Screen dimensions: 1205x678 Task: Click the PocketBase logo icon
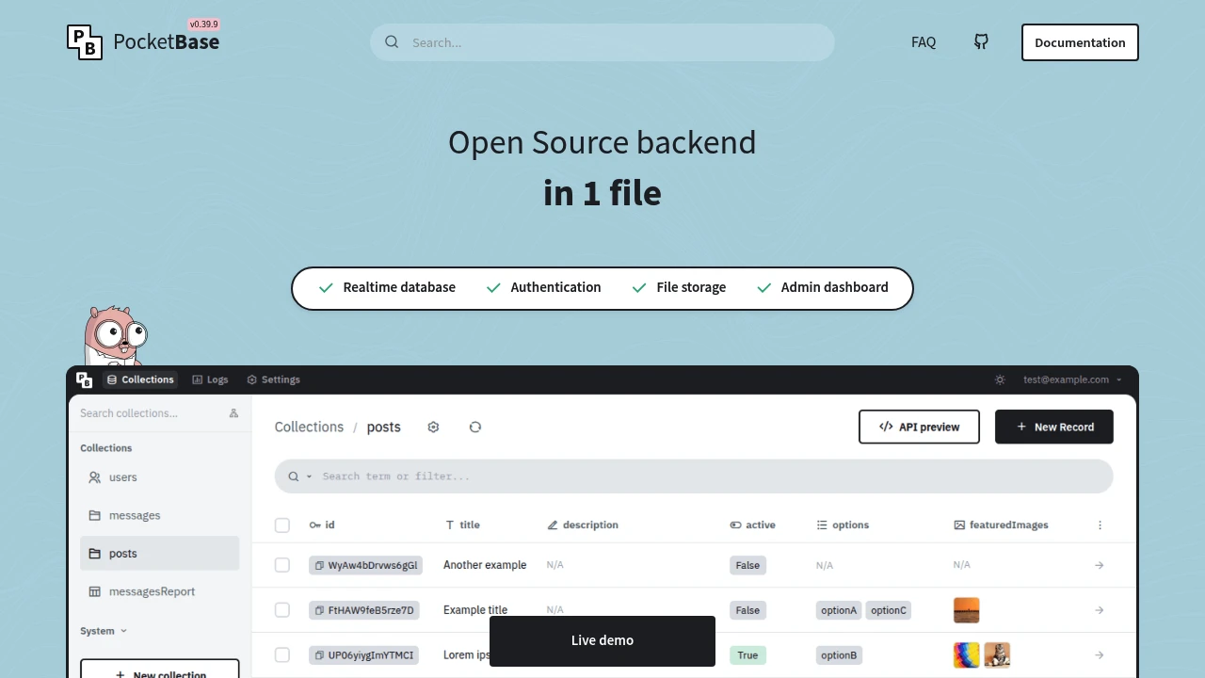85,42
